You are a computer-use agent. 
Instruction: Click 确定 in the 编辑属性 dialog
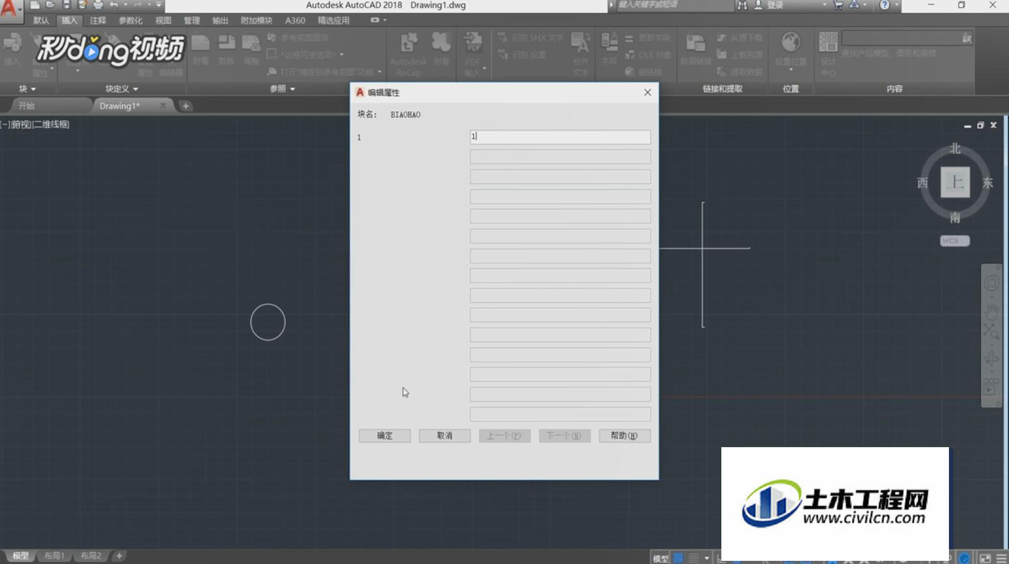point(384,436)
